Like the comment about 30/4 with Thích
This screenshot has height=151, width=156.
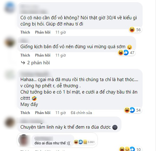coord(25,32)
